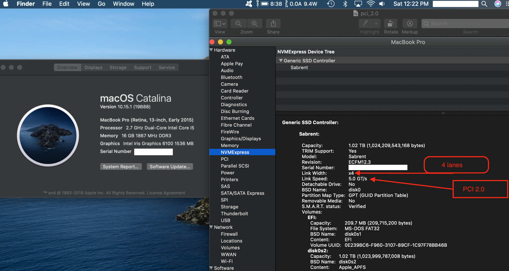Select PCI in the hardware list
This screenshot has height=271, width=509.
[x=224, y=159]
